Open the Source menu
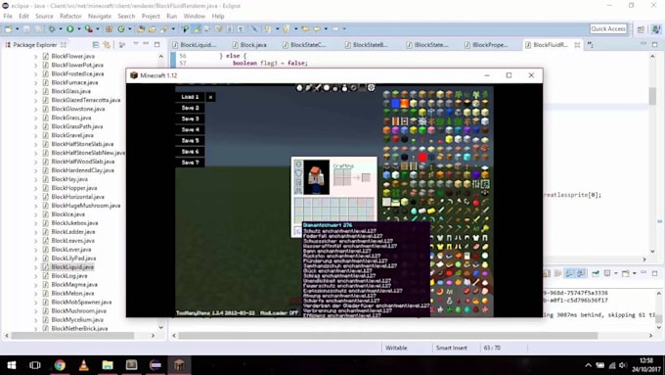Image resolution: width=665 pixels, height=375 pixels. click(44, 16)
